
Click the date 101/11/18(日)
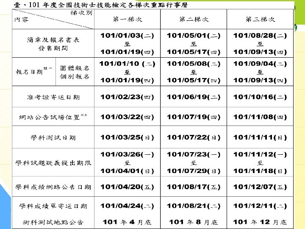260,171
